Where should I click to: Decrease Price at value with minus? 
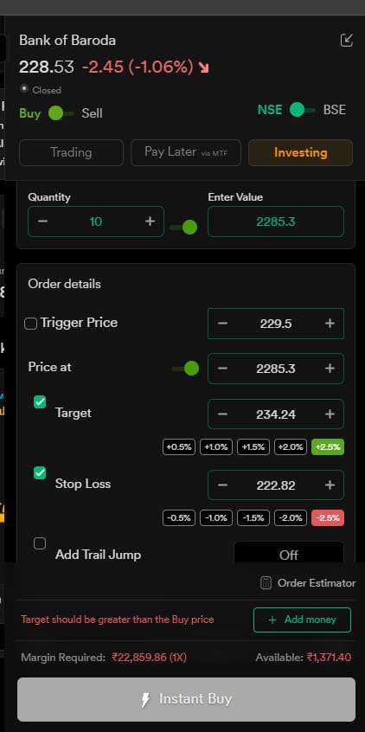coord(222,369)
